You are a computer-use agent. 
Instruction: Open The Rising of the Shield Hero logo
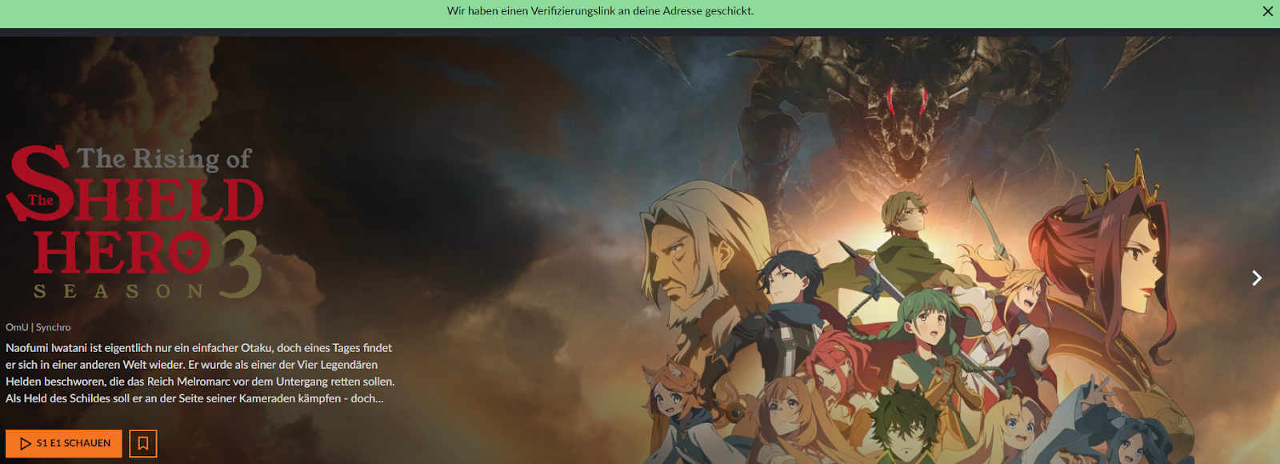tap(134, 222)
